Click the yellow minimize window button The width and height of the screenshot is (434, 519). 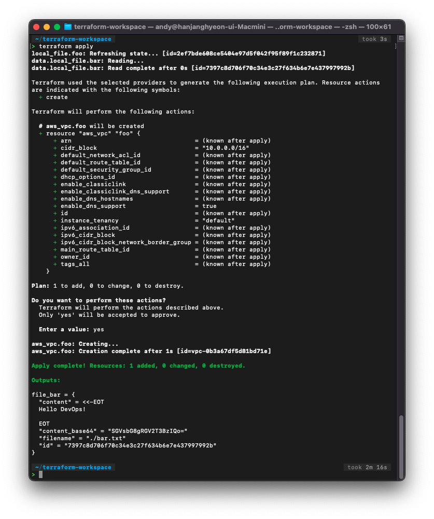click(47, 27)
